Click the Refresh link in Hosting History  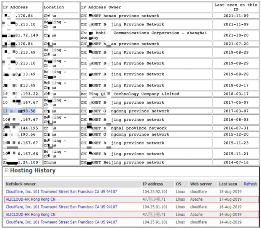pos(250,184)
